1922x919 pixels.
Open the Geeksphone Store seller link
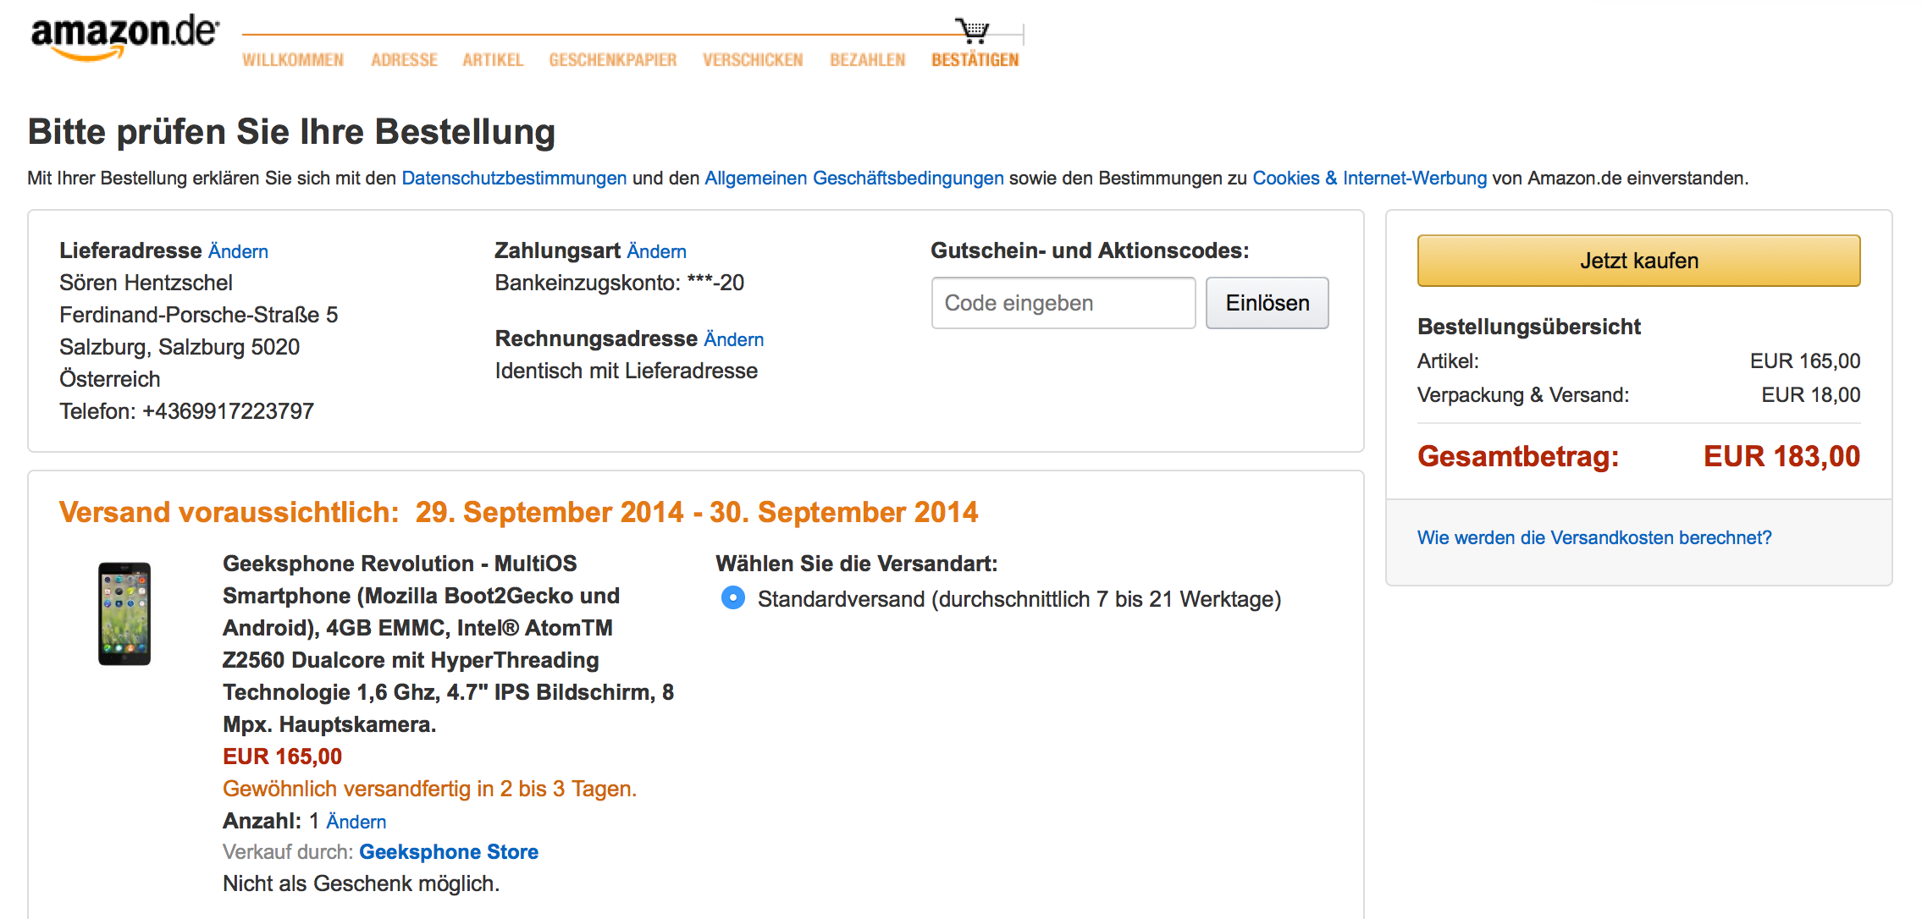(449, 852)
